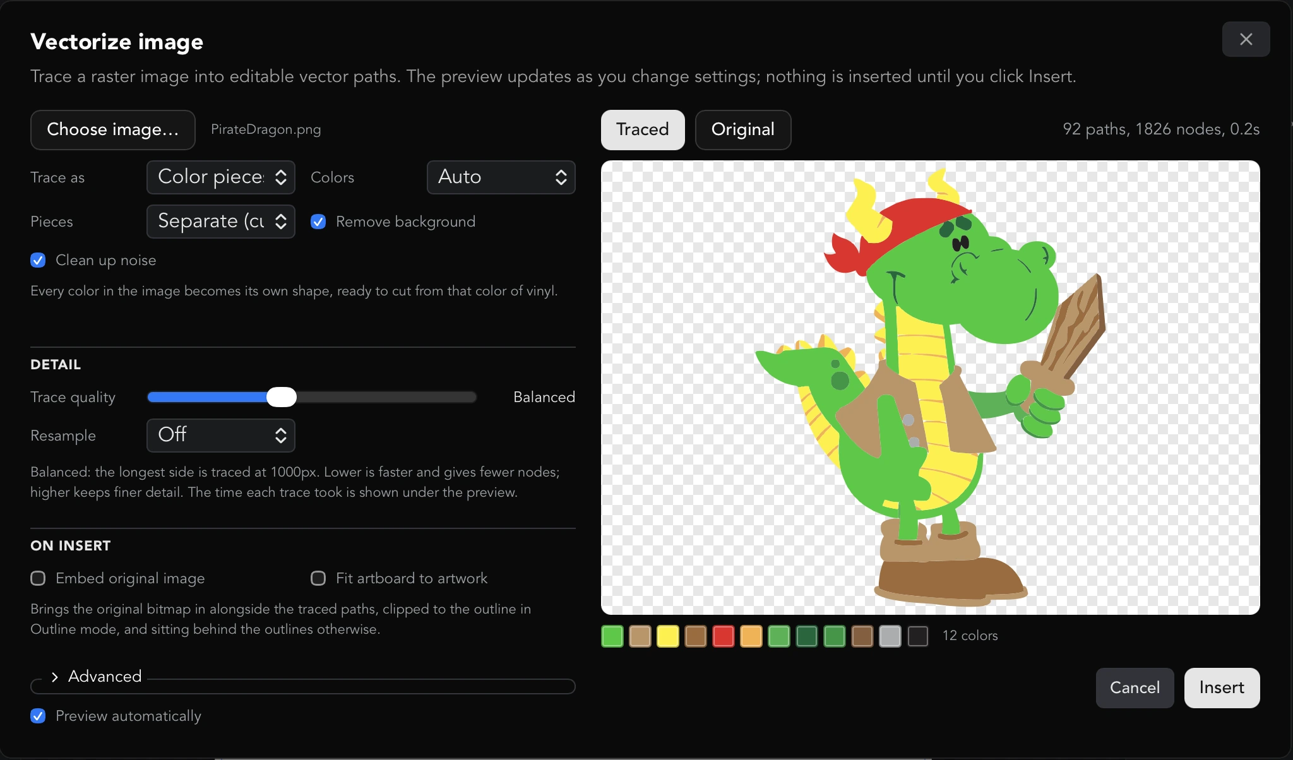1293x760 pixels.
Task: Click the Balanced quality label
Action: 544,397
